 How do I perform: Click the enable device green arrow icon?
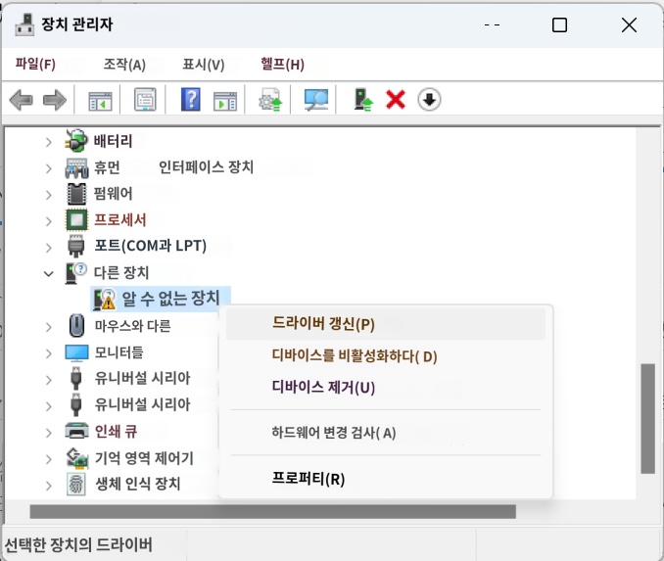point(363,100)
